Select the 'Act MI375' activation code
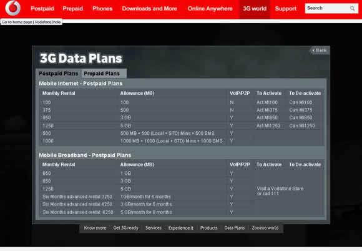Screen dimensions: 362x251 [267, 110]
